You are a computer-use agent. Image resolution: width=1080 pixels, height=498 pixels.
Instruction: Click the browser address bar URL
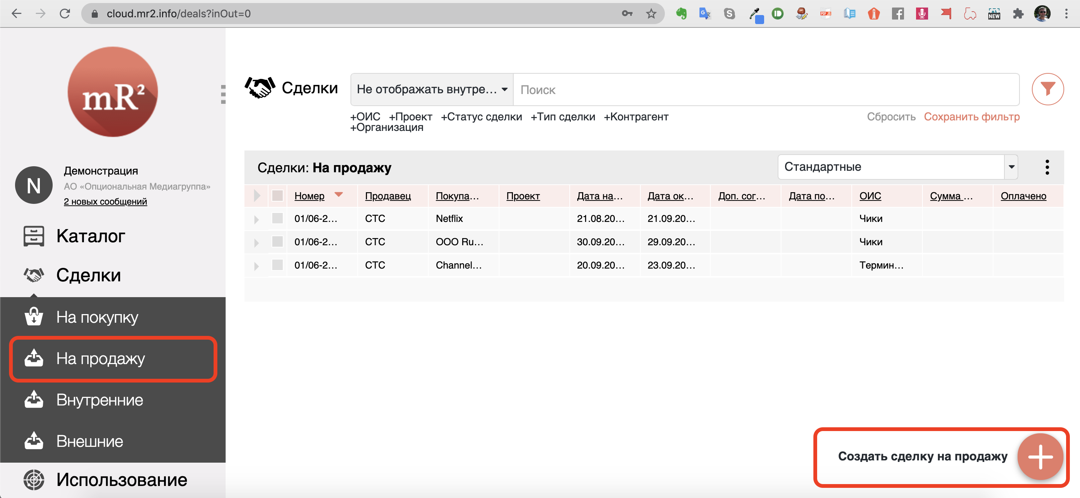178,14
